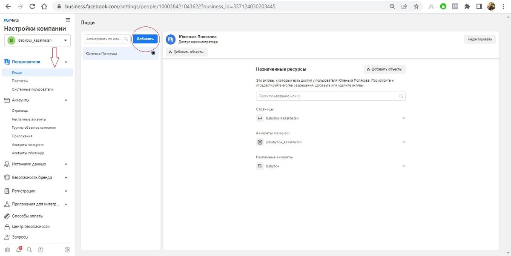Select Юленька Полякова in the people list
Image resolution: width=511 pixels, height=256 pixels.
pos(121,54)
